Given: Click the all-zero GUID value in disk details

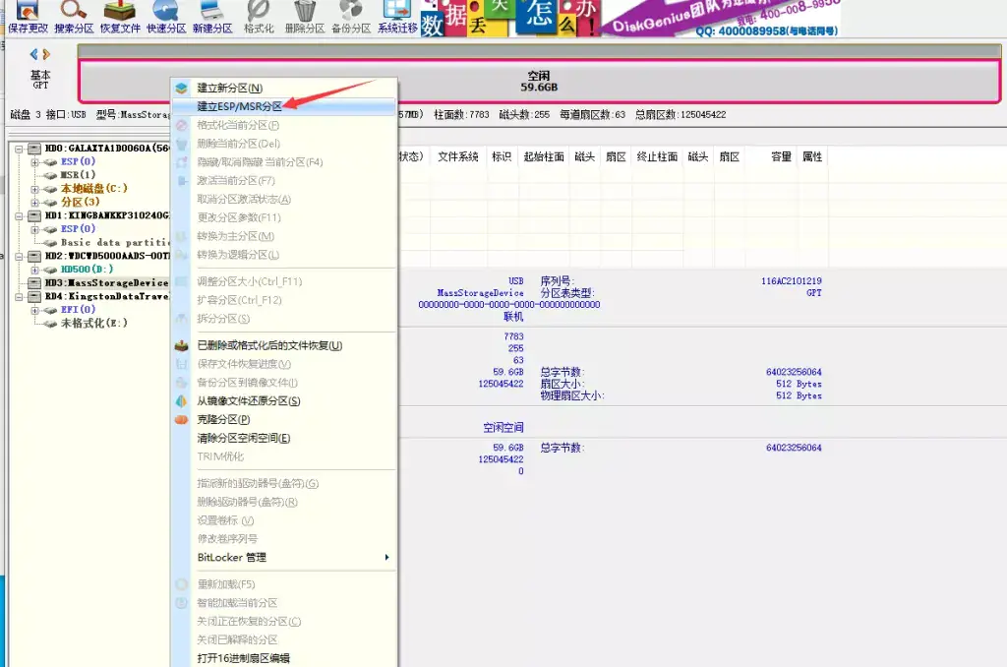Looking at the screenshot, I should 509,305.
